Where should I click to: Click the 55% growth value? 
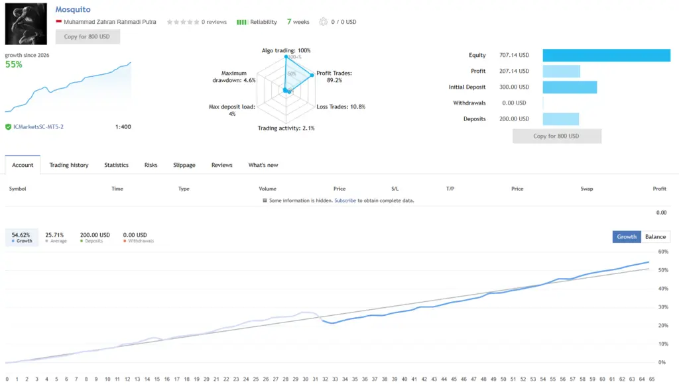coord(14,64)
